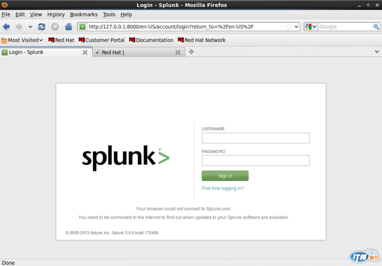
Task: Expand the address bar history dropdown
Action: [296, 27]
